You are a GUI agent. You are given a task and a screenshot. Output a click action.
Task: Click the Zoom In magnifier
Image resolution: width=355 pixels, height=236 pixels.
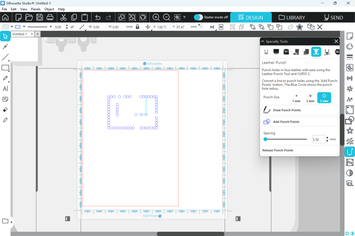pos(156,17)
